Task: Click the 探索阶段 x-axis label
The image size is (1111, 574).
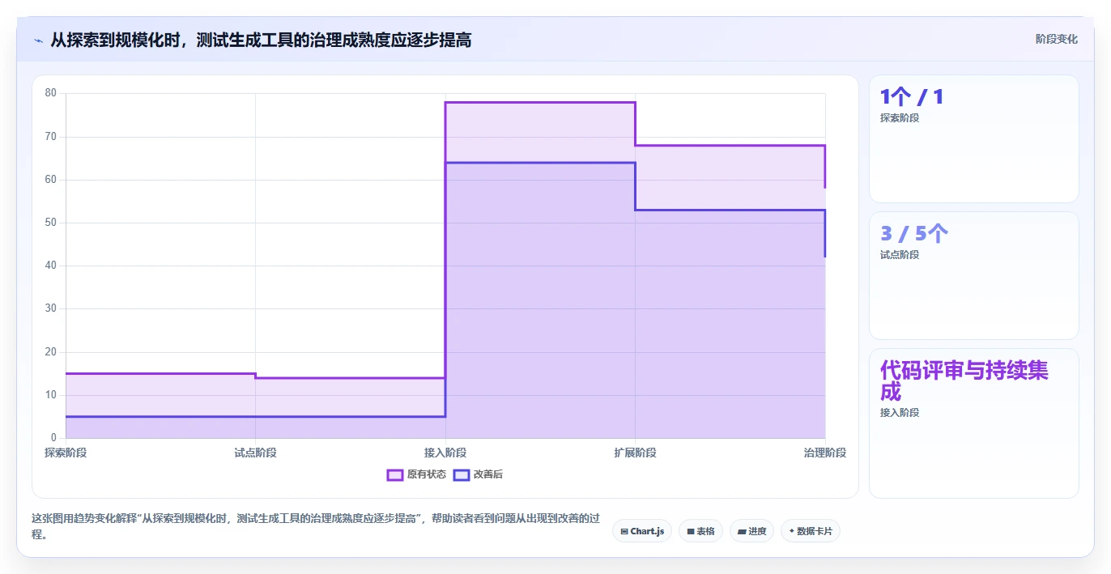Action: point(66,453)
